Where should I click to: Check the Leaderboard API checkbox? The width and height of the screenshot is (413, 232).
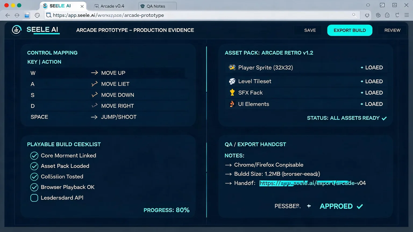pos(34,198)
